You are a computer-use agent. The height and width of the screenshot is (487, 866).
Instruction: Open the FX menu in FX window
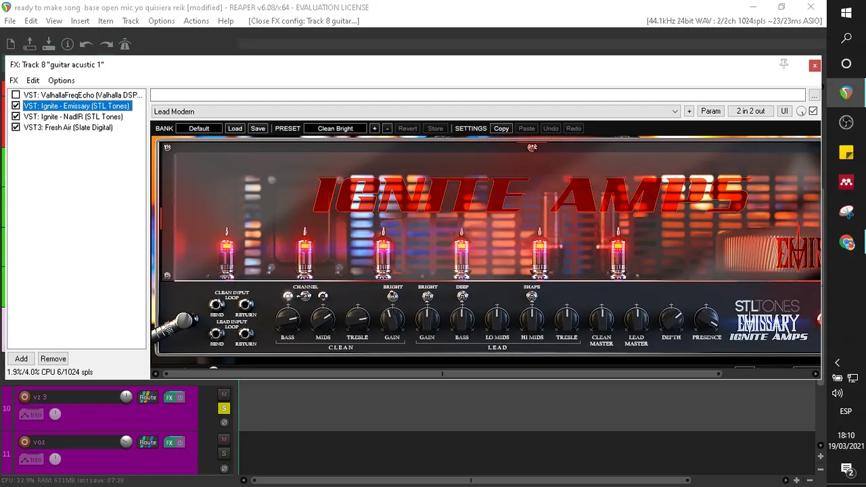click(14, 80)
